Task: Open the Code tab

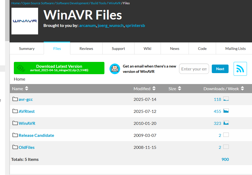Action: [202, 49]
